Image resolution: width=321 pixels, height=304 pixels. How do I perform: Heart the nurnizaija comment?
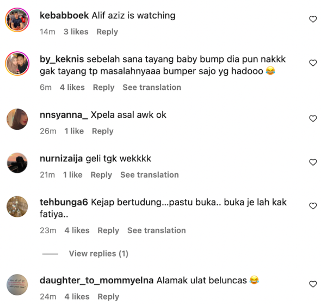[x=313, y=162]
